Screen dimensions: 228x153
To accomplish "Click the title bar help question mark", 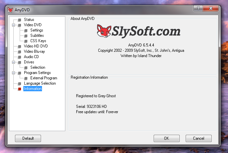I will coord(198,8).
